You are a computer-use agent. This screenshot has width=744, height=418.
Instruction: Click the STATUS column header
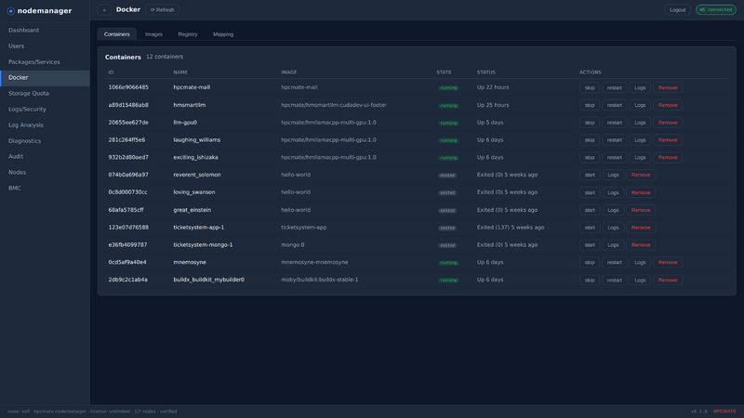click(x=485, y=72)
